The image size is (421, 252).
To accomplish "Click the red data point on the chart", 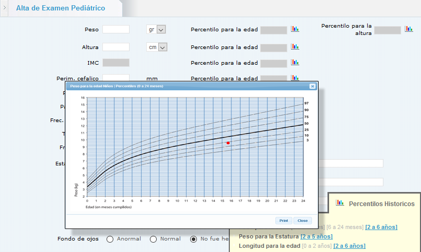I will [228, 143].
